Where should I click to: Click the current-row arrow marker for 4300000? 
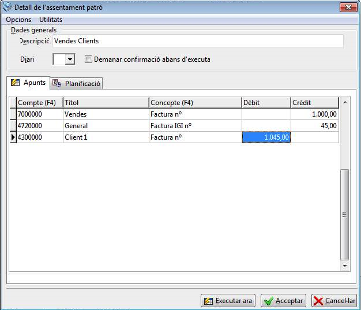pos(13,137)
